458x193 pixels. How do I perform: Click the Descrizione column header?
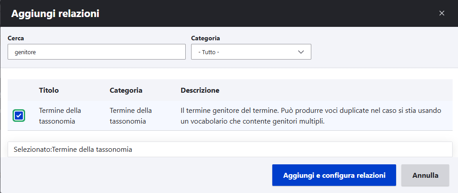click(x=200, y=90)
